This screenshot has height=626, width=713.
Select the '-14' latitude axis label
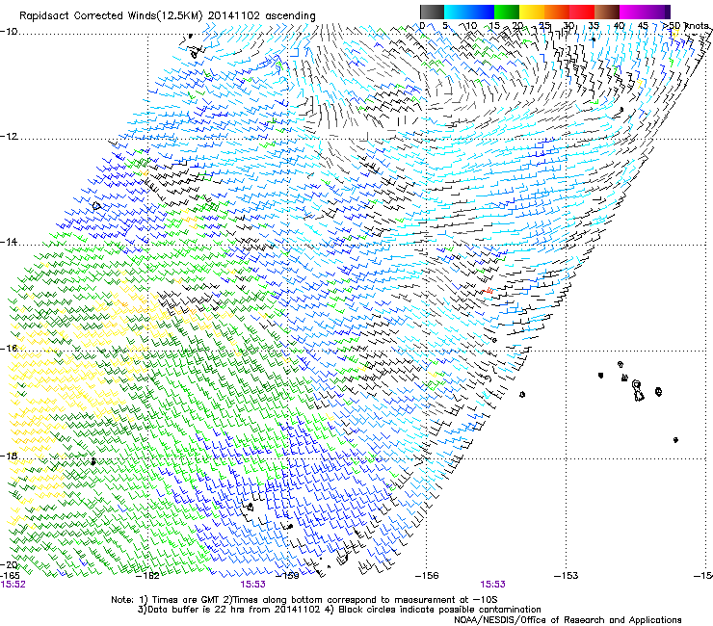tap(9, 243)
